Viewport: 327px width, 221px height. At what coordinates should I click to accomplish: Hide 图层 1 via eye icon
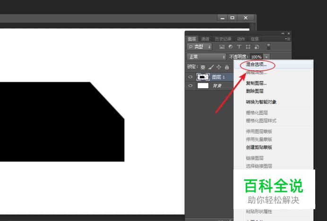point(190,77)
